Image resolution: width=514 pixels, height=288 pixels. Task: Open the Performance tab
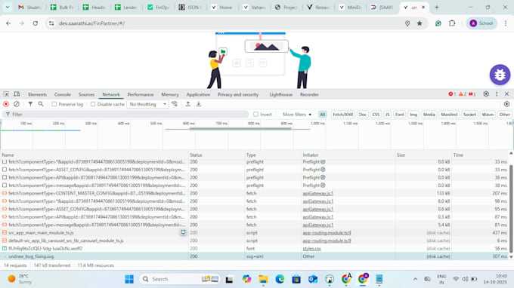click(x=141, y=94)
